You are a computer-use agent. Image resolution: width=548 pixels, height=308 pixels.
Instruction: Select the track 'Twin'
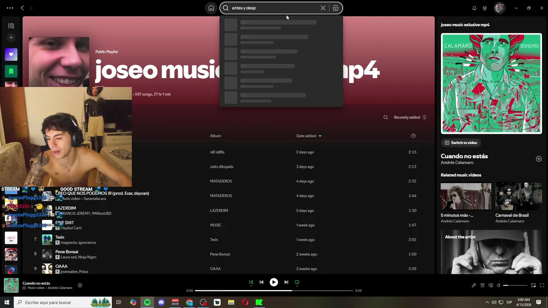(60, 237)
